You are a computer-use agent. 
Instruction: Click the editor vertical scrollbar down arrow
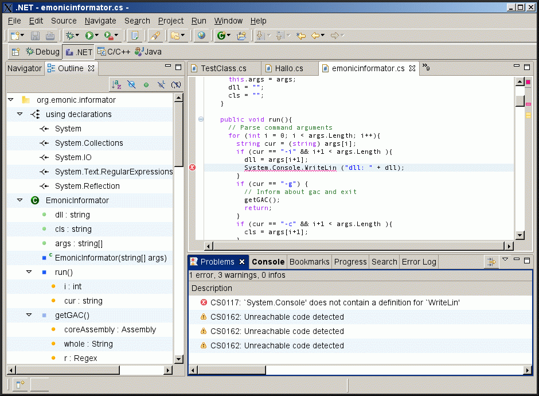pos(520,235)
